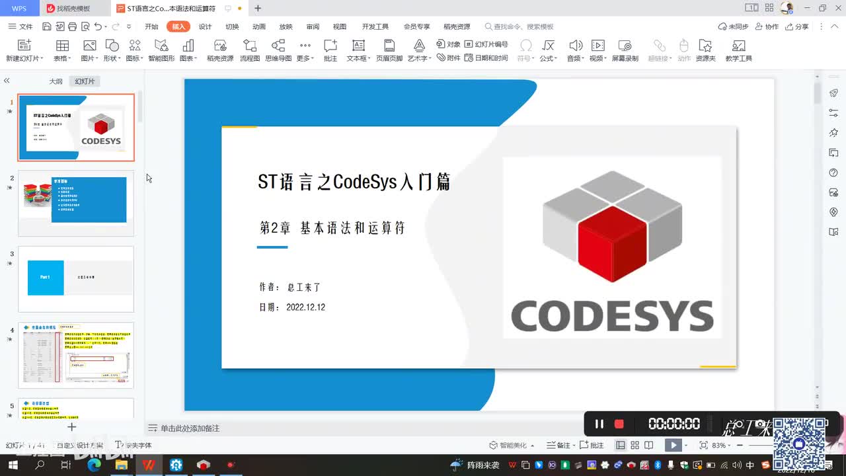The height and width of the screenshot is (476, 846).
Task: Start slideshow with the status bar play button
Action: 673,446
